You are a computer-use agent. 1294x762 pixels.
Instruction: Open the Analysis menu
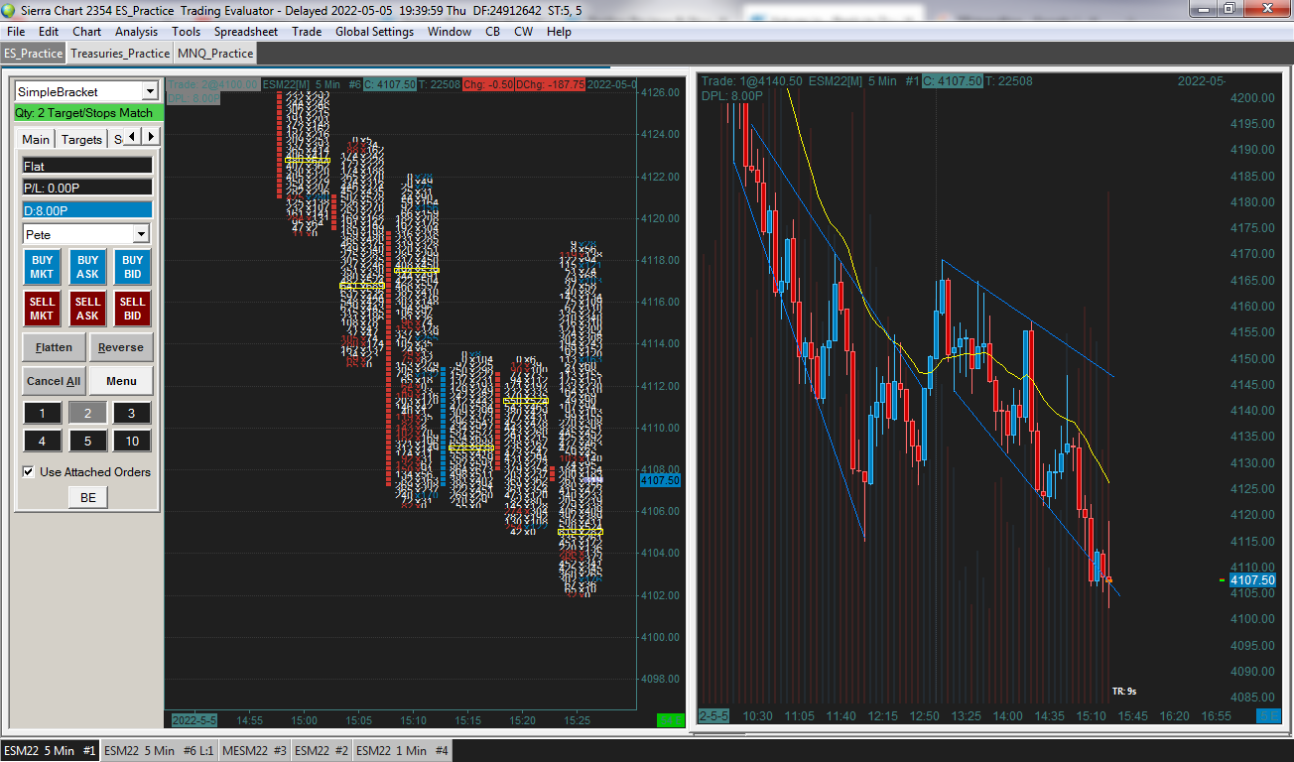(x=137, y=32)
